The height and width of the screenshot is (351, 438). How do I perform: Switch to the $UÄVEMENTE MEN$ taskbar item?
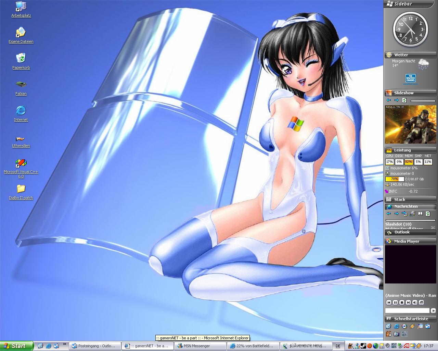click(306, 346)
